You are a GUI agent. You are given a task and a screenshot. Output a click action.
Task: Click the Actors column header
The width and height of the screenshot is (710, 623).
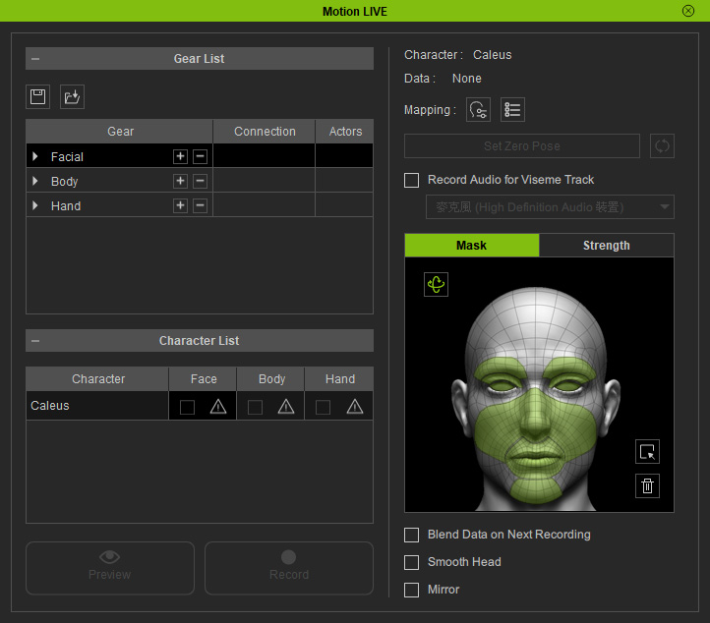pos(344,132)
